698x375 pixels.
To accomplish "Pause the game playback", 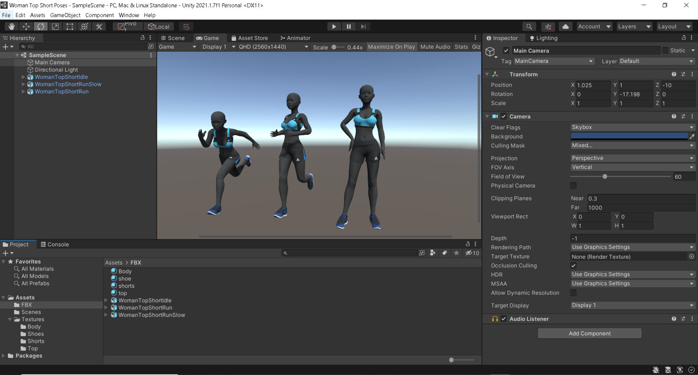I will [x=348, y=26].
